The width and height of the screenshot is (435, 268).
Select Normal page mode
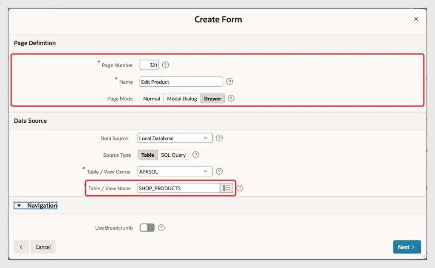[x=152, y=99]
